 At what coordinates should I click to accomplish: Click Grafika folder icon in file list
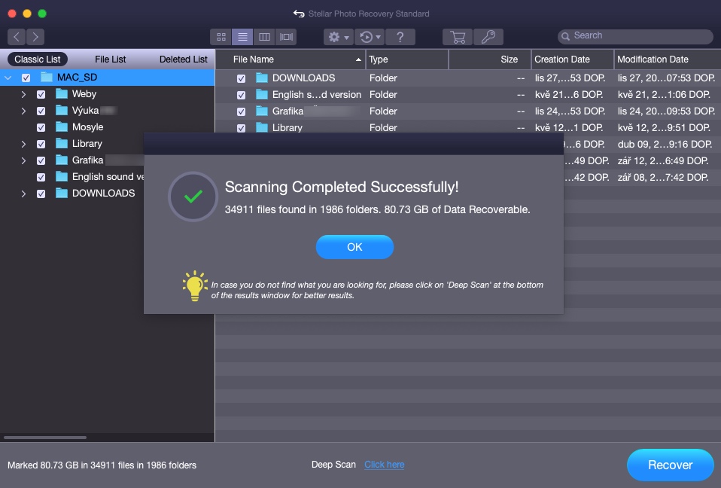262,111
